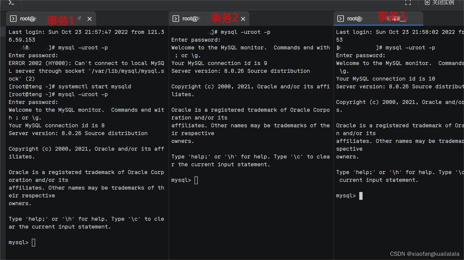
Task: Click the 'Copyright (c) 2000, 2021' line in the third terminal
Action: pyautogui.click(x=400, y=102)
